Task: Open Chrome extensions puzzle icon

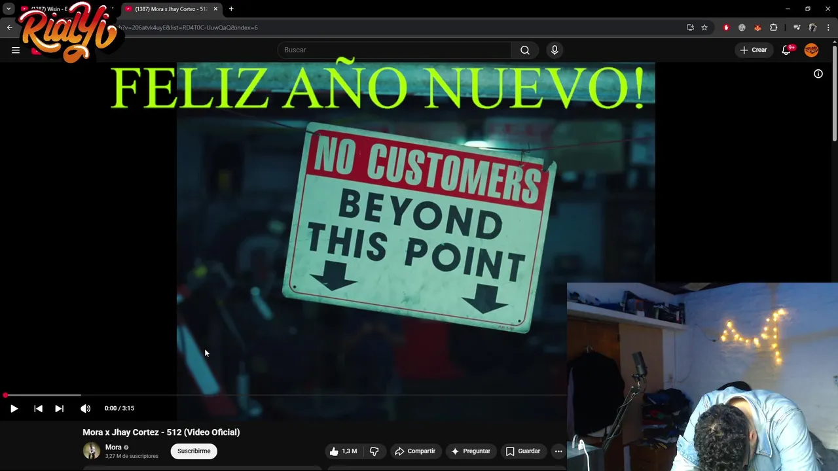Action: click(774, 27)
